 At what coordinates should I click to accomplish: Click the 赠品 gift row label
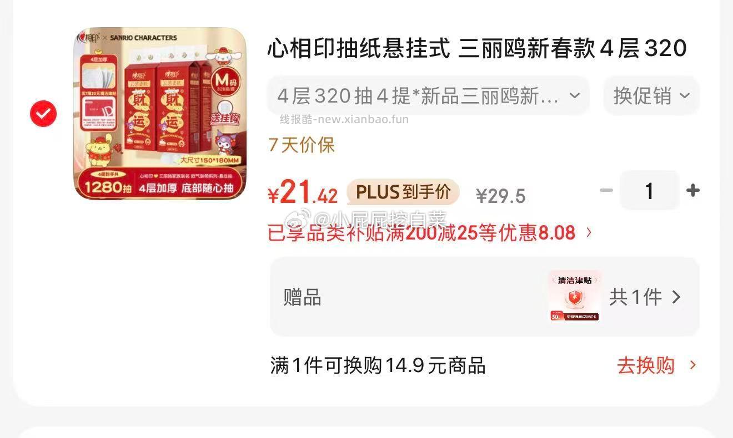point(303,298)
